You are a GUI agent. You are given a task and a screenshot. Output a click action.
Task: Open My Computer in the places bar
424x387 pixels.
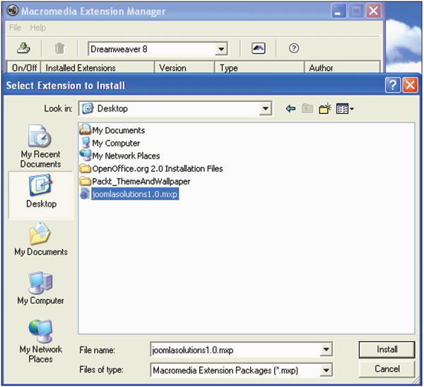[40, 288]
